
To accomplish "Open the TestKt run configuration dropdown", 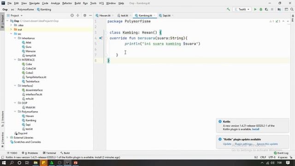I will click(242, 9).
